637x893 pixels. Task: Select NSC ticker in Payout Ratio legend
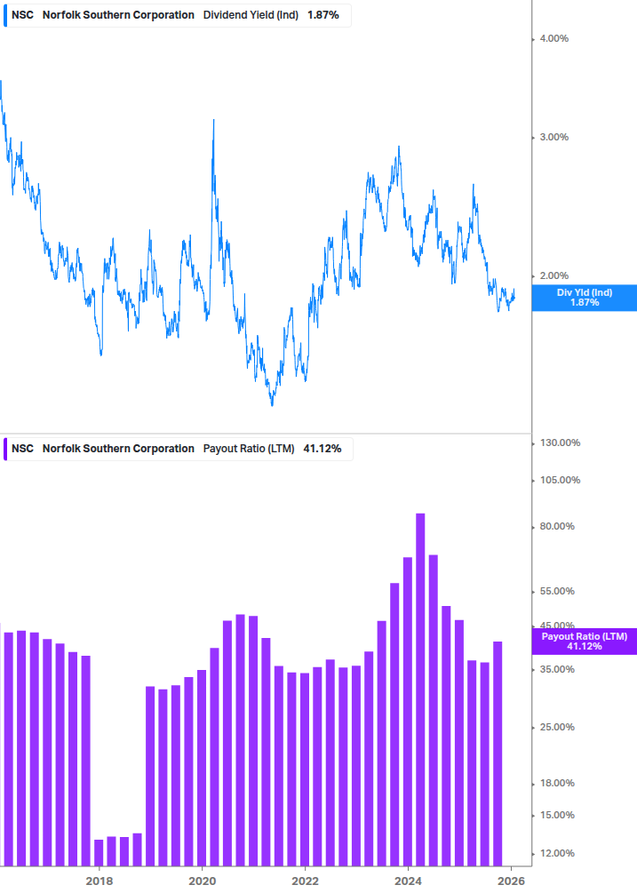(x=22, y=448)
